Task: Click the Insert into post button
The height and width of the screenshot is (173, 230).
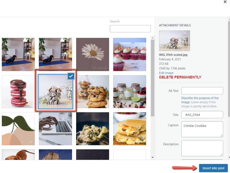Action: [213, 168]
